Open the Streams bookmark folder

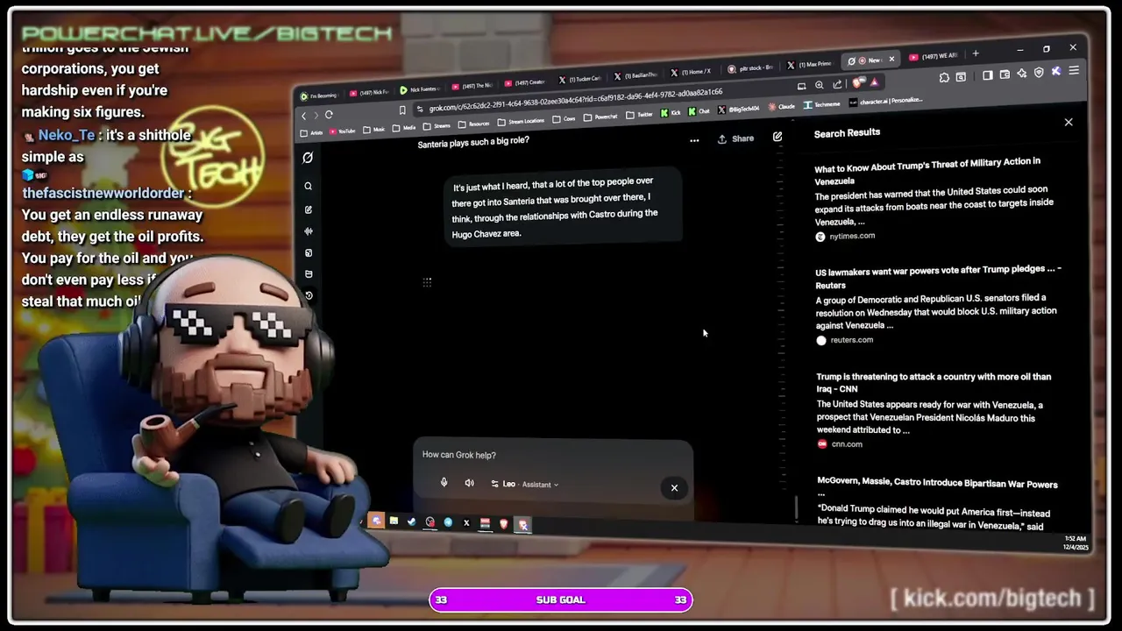coord(435,126)
